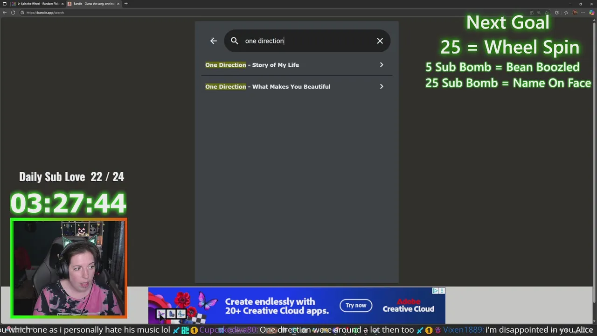Image resolution: width=597 pixels, height=336 pixels.
Task: Open AdChoices info icon on ad
Action: tap(435, 291)
